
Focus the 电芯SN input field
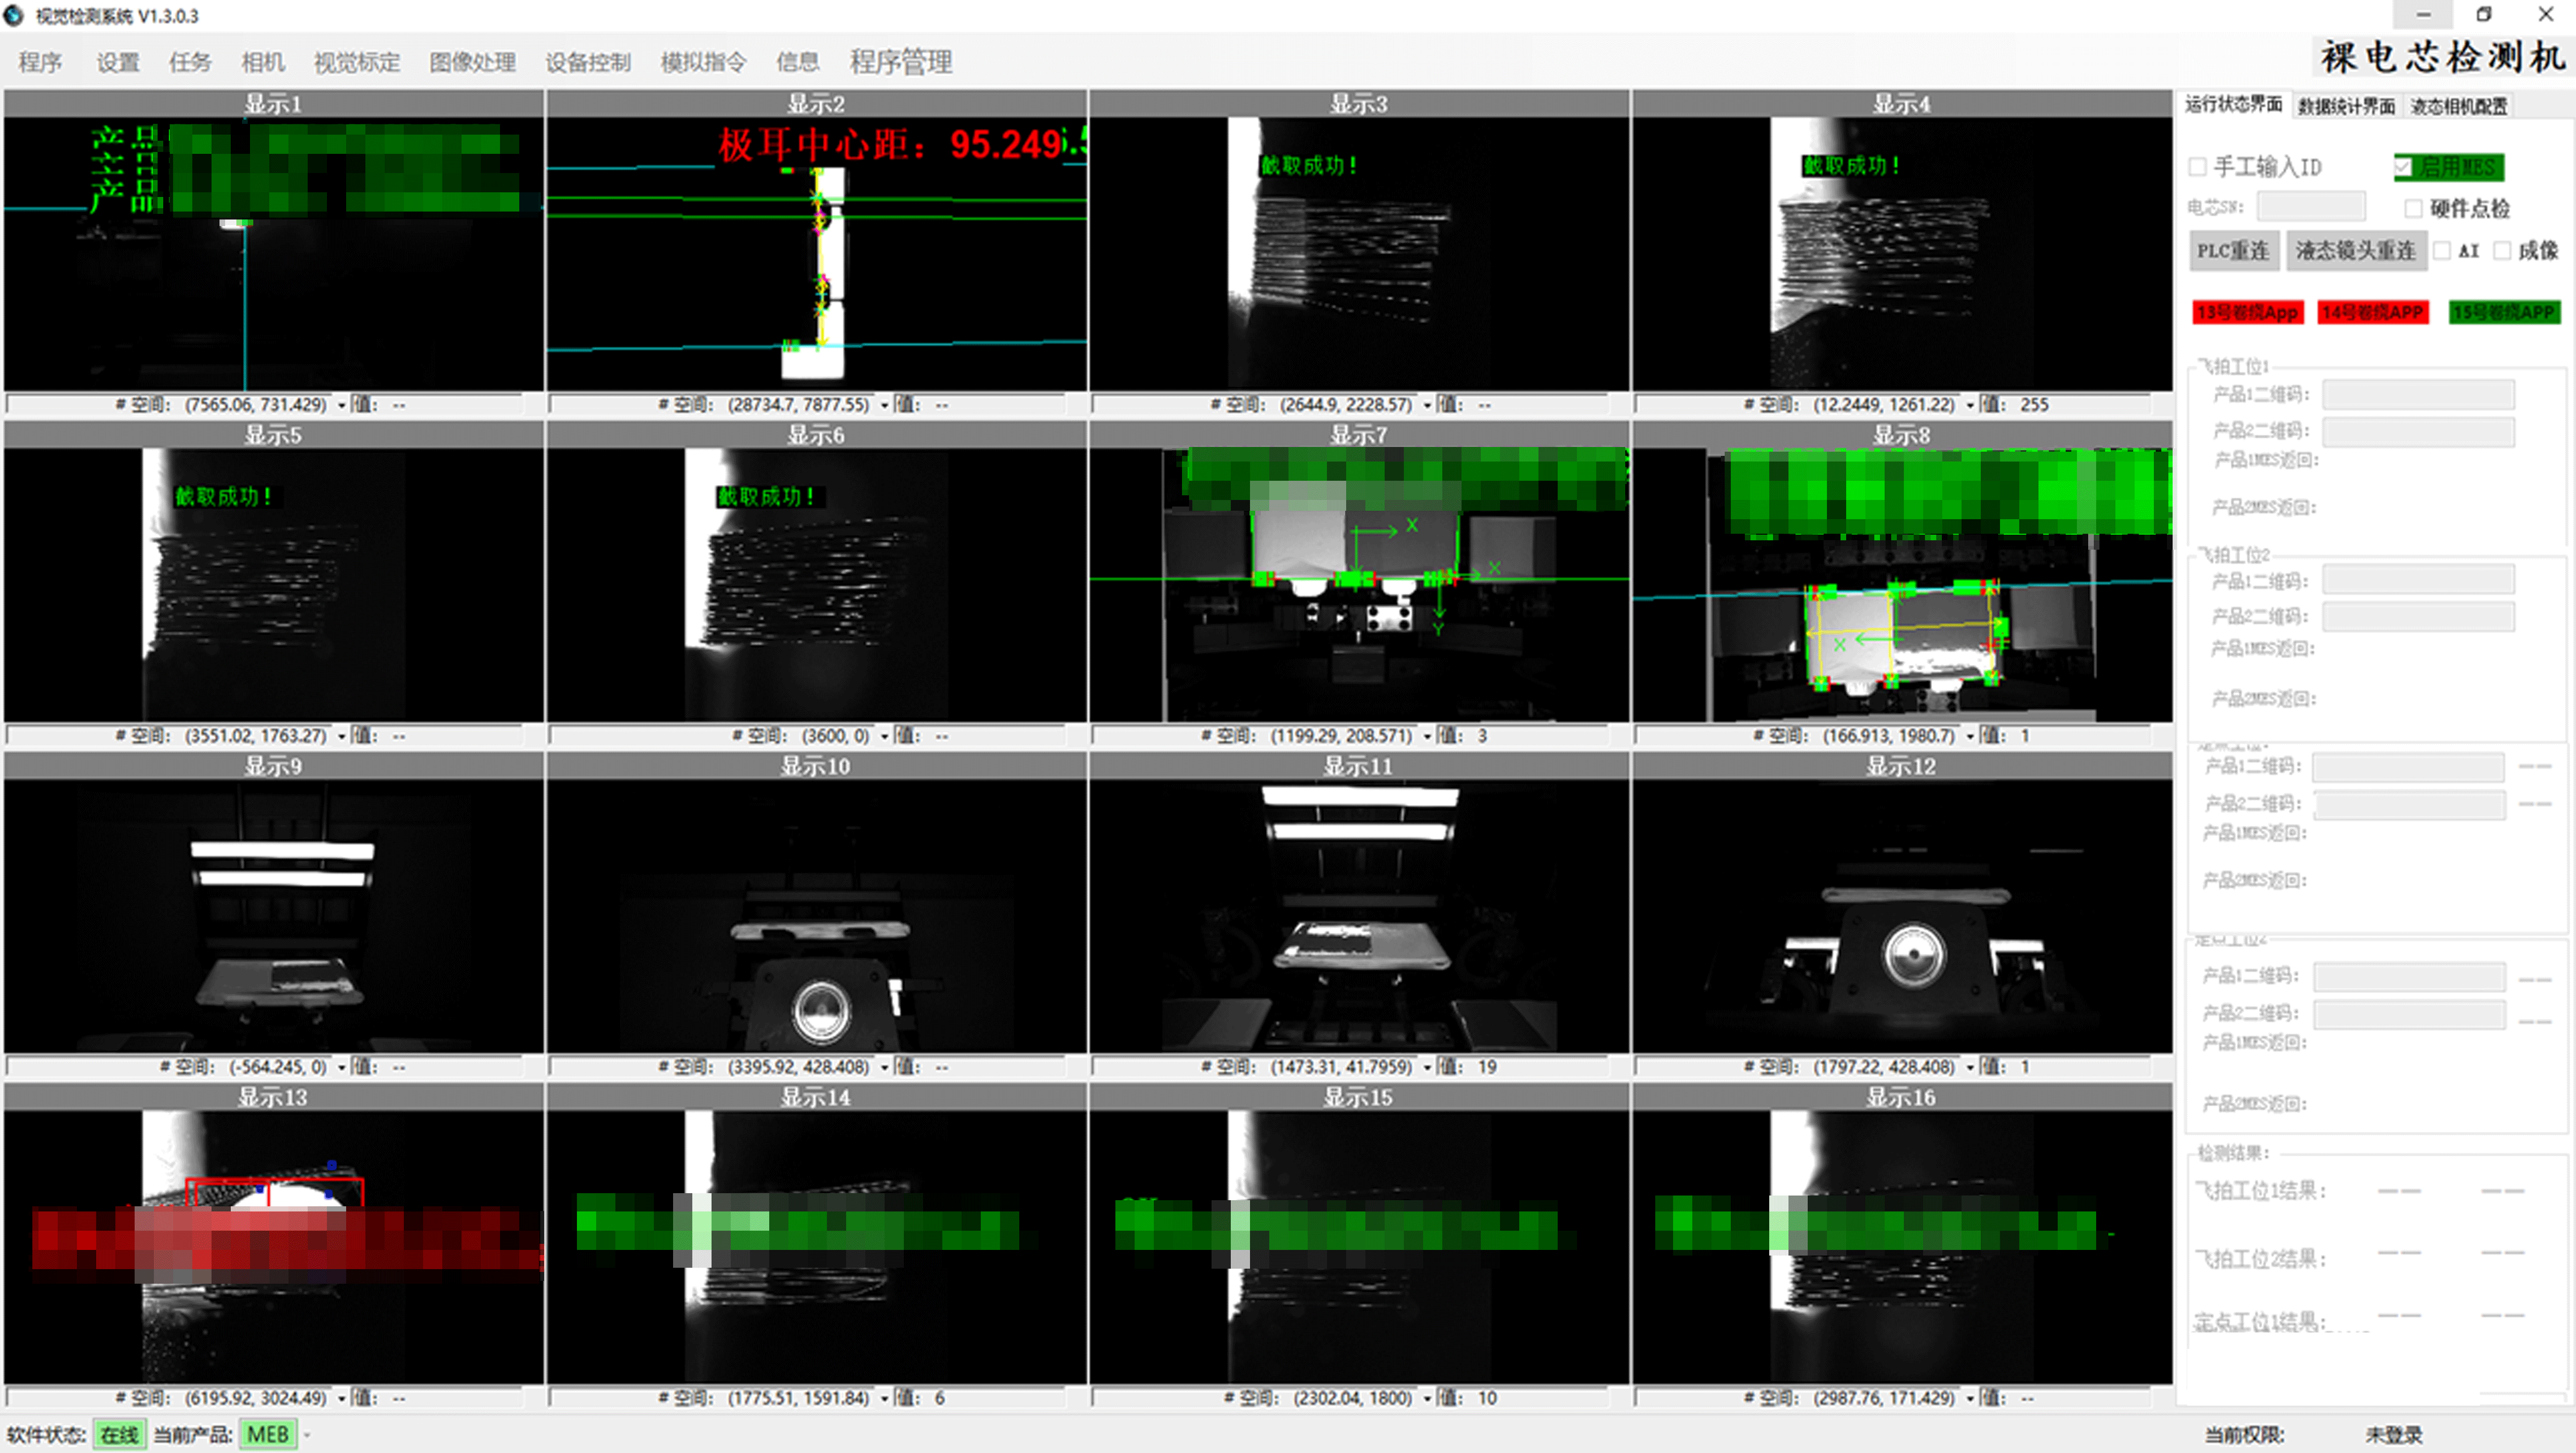pyautogui.click(x=2311, y=207)
